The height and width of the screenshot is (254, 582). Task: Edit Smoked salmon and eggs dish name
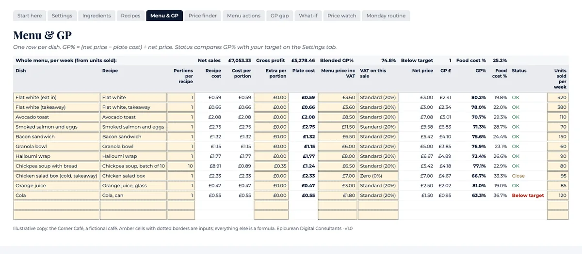coord(56,127)
